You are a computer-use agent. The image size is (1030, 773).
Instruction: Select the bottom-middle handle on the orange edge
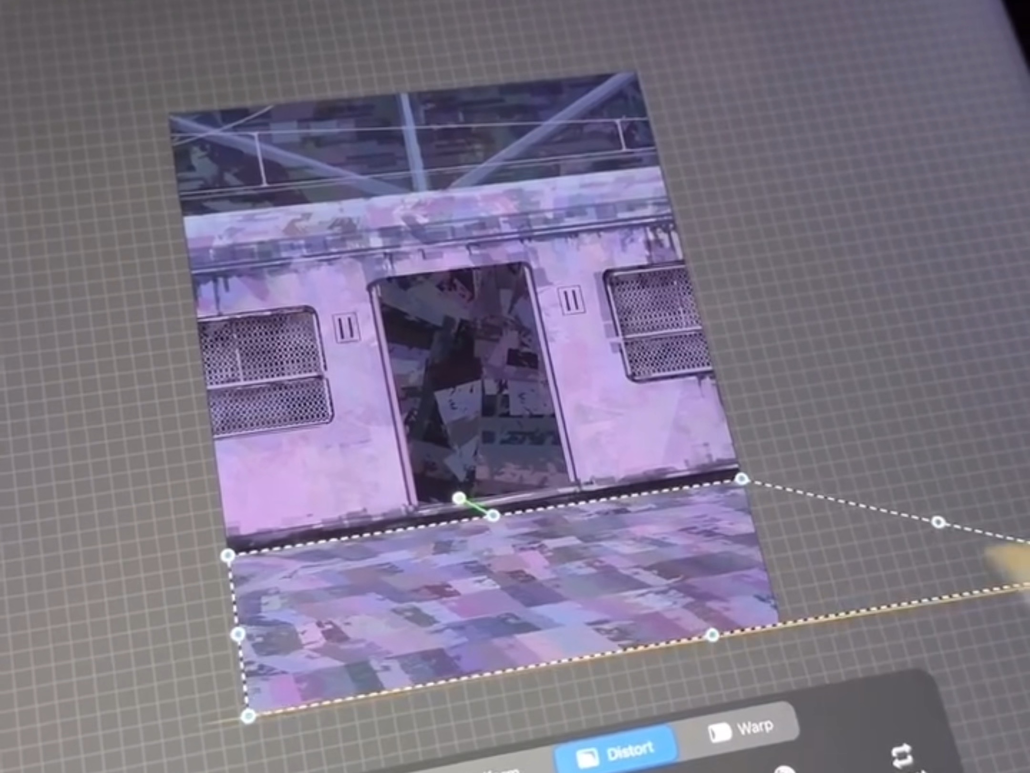[x=712, y=635]
